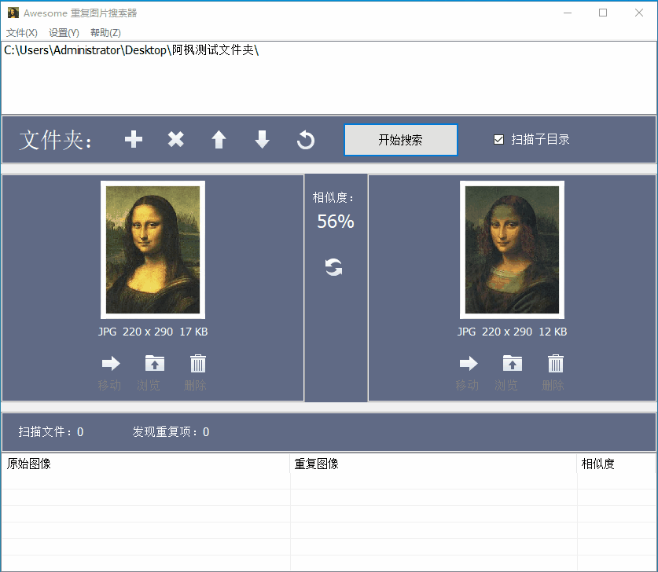The image size is (658, 572).
Task: Maximize the Awesome 重复图片搜索器 window
Action: (603, 13)
